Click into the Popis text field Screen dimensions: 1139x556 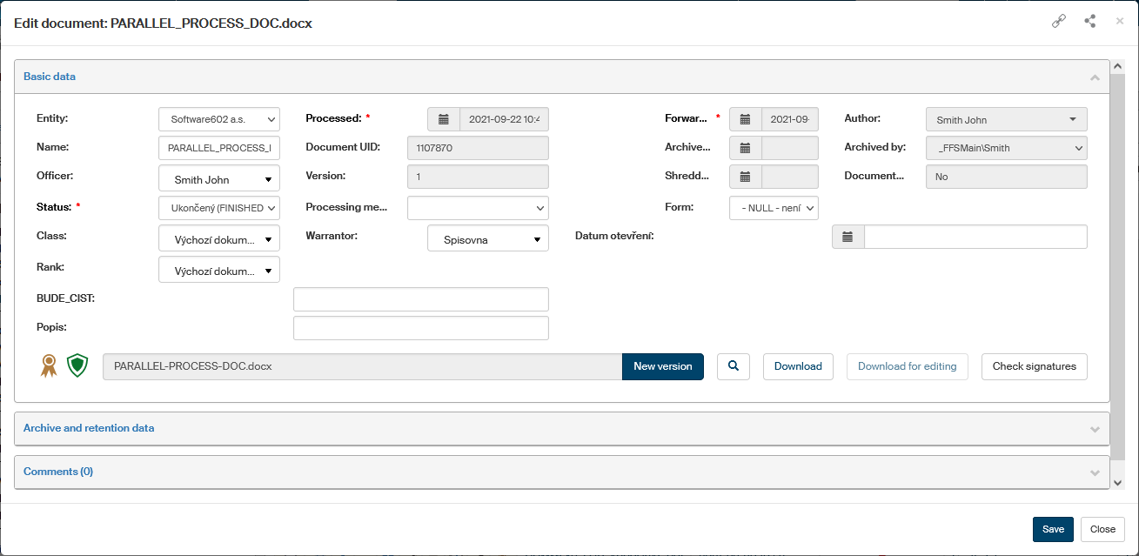click(x=421, y=328)
